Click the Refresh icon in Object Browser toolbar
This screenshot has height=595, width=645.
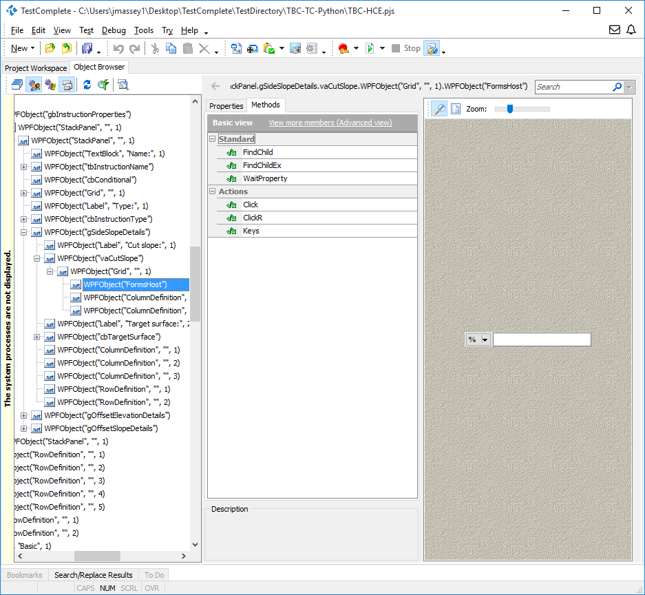pos(87,85)
